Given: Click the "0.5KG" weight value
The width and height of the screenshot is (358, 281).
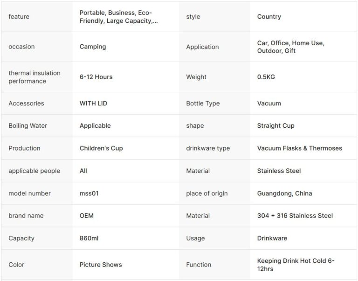Looking at the screenshot, I should pyautogui.click(x=266, y=77).
